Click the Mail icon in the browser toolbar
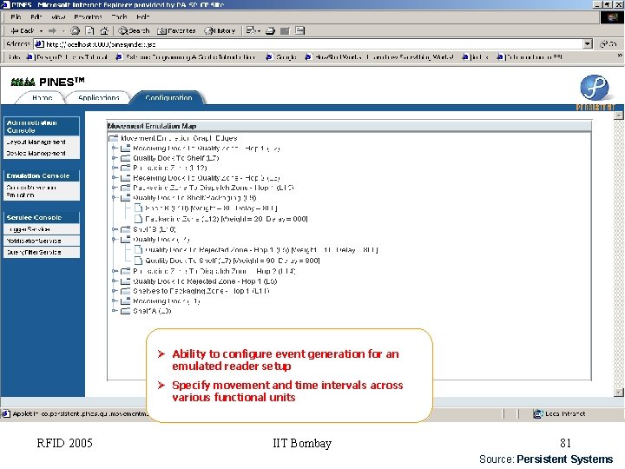Viewport: 625px width, 469px height. point(253,30)
